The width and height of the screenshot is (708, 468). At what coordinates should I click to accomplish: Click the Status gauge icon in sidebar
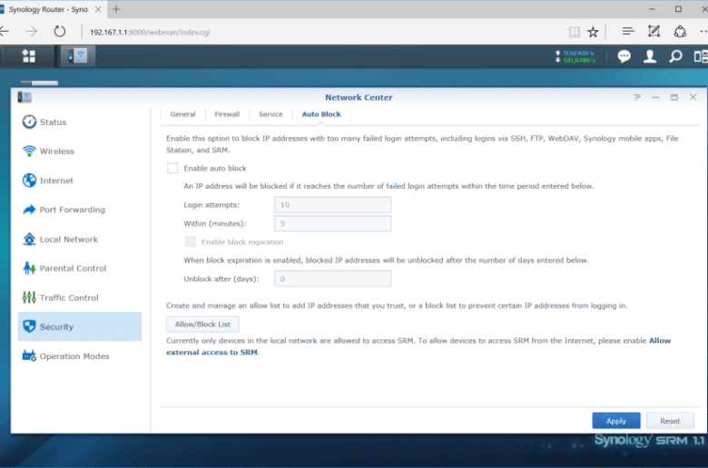tap(29, 122)
